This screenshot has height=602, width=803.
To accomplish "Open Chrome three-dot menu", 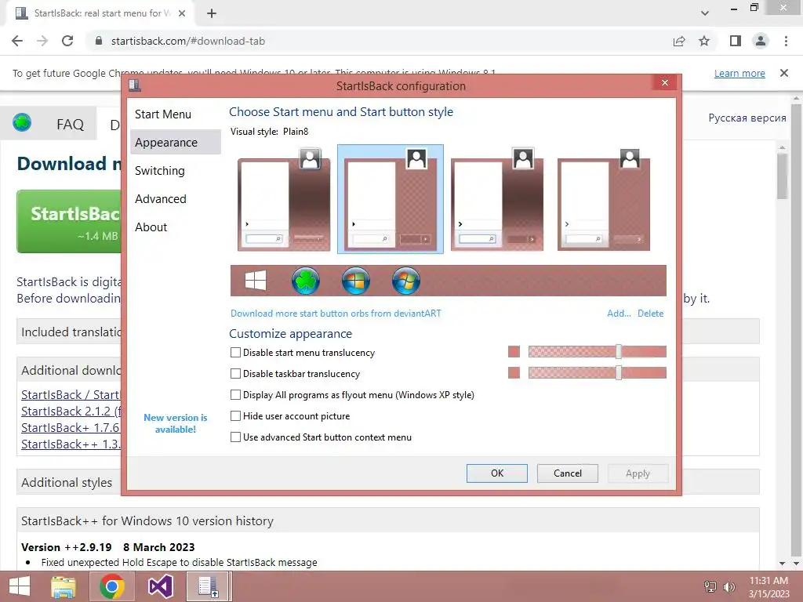I will click(786, 41).
